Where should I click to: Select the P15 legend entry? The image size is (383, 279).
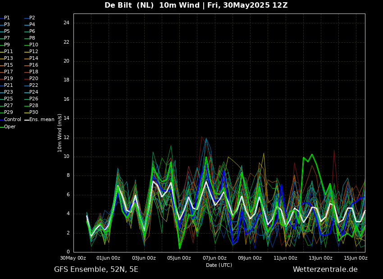click(x=9, y=65)
